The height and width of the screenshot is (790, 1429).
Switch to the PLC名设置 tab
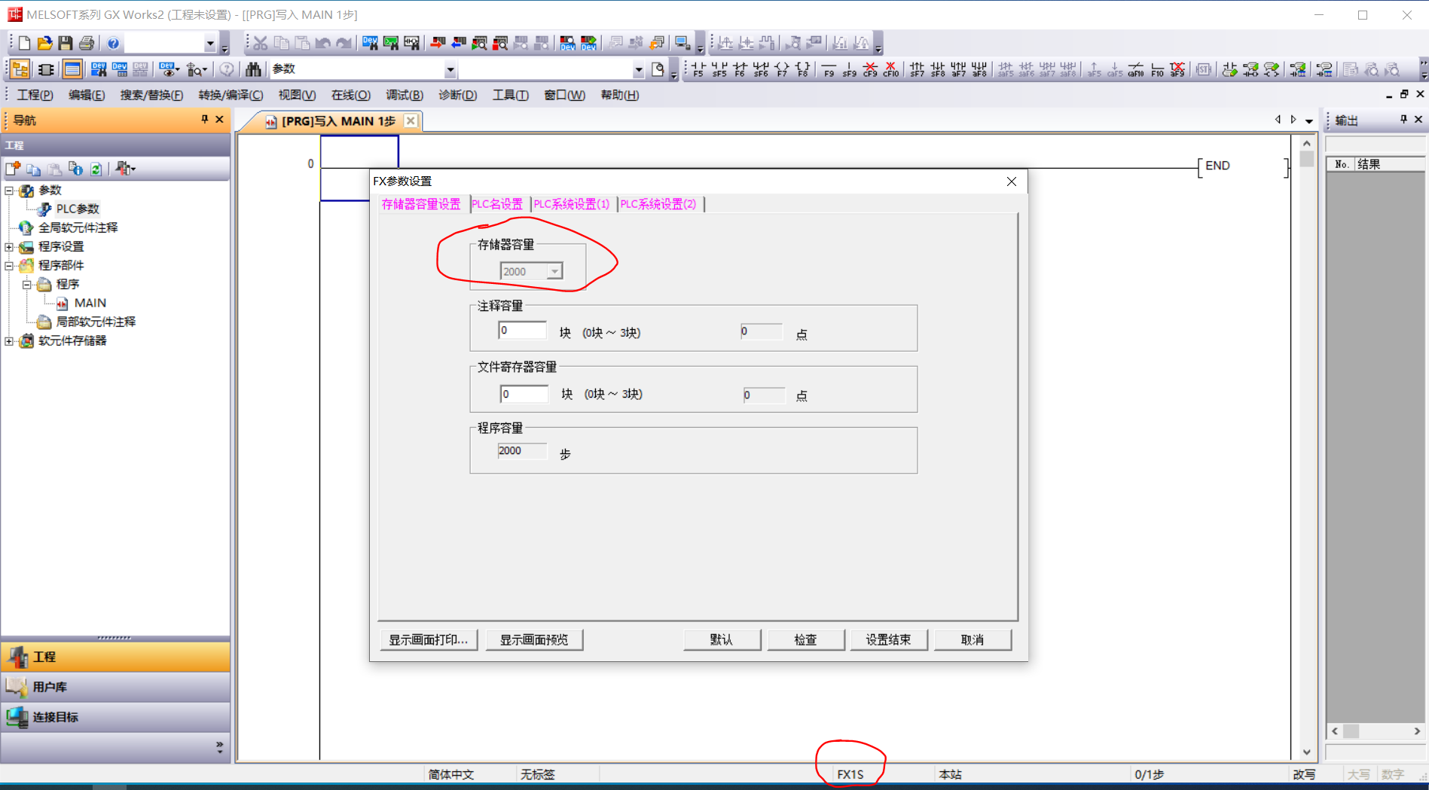point(497,204)
